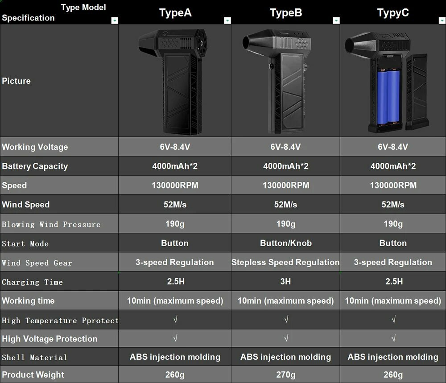Click the TypyC 10min (maximum speed) cell
This screenshot has height=383, width=446.
coord(393,301)
